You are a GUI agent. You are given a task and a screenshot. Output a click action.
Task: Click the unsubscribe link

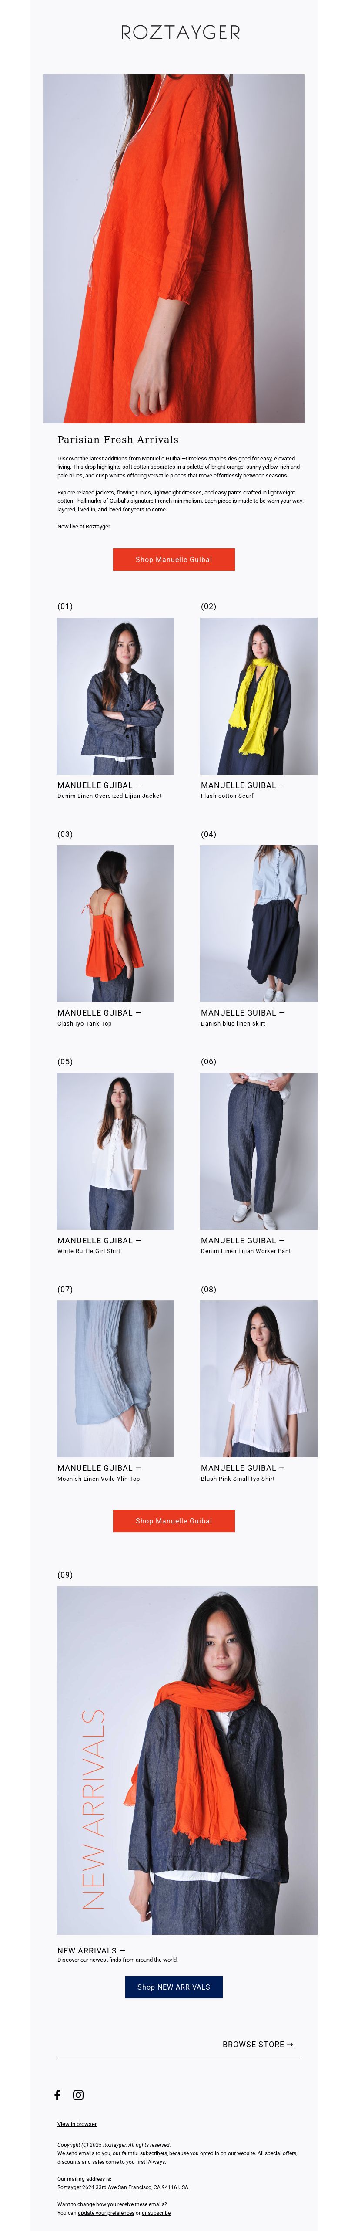[156, 2212]
